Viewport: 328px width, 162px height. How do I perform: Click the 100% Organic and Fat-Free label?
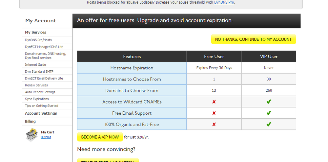click(x=132, y=125)
